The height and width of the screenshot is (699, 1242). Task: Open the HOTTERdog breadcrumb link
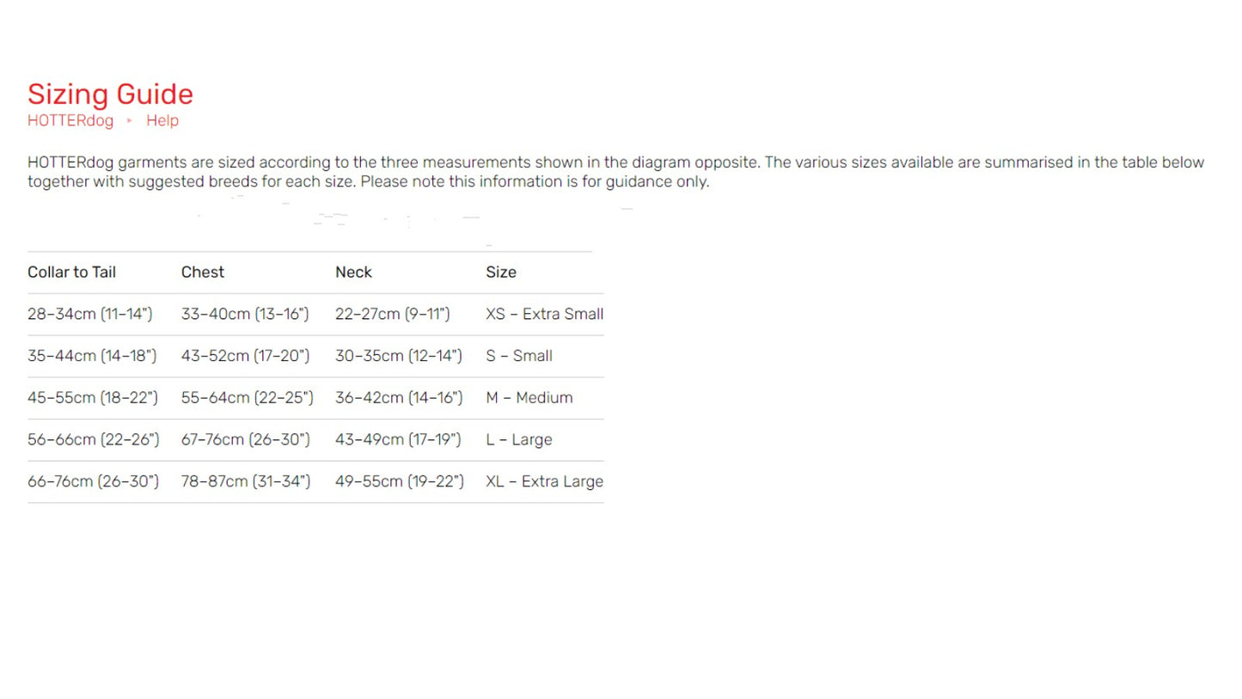pos(70,120)
